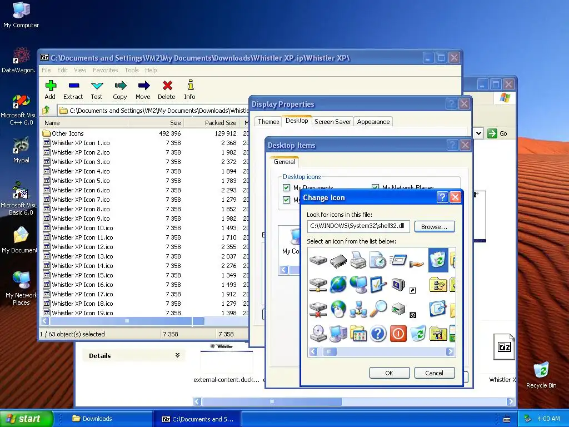This screenshot has width=569, height=427.
Task: Click Cancel in the Change Icon dialog
Action: (435, 373)
